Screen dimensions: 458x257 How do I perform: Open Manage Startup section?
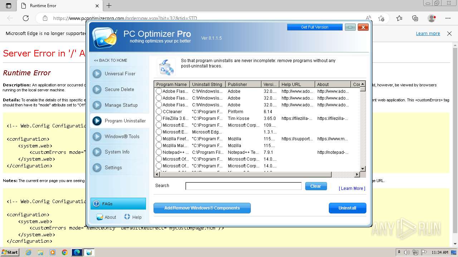(x=119, y=105)
